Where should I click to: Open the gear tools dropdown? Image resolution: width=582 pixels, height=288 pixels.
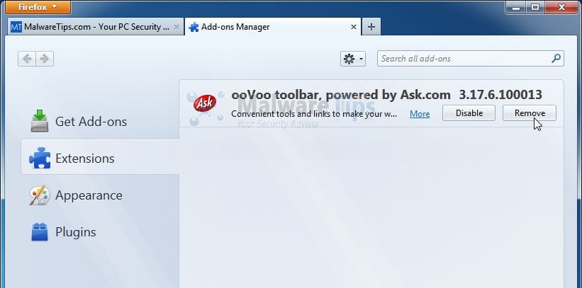coord(352,59)
